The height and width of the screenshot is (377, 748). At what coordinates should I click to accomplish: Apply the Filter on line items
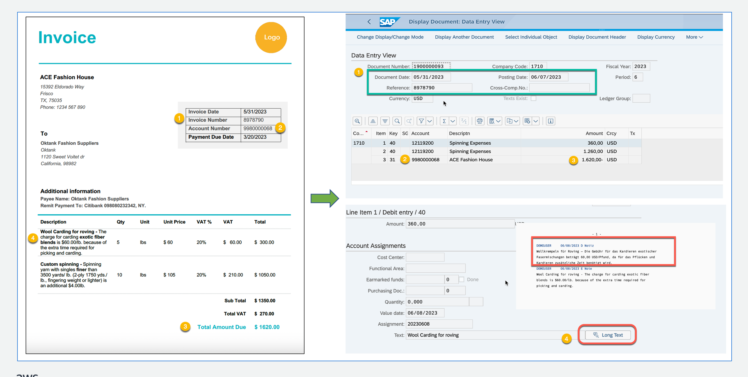click(x=422, y=121)
